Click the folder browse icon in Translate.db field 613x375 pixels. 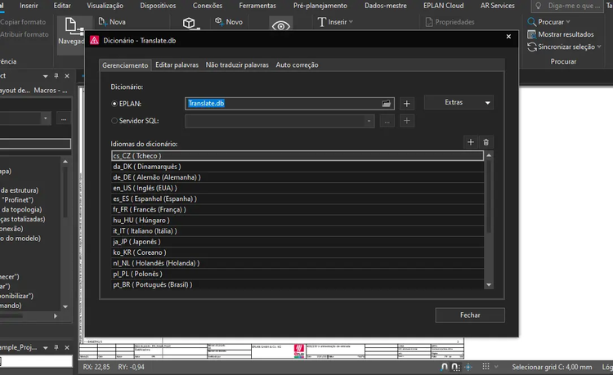pos(387,103)
